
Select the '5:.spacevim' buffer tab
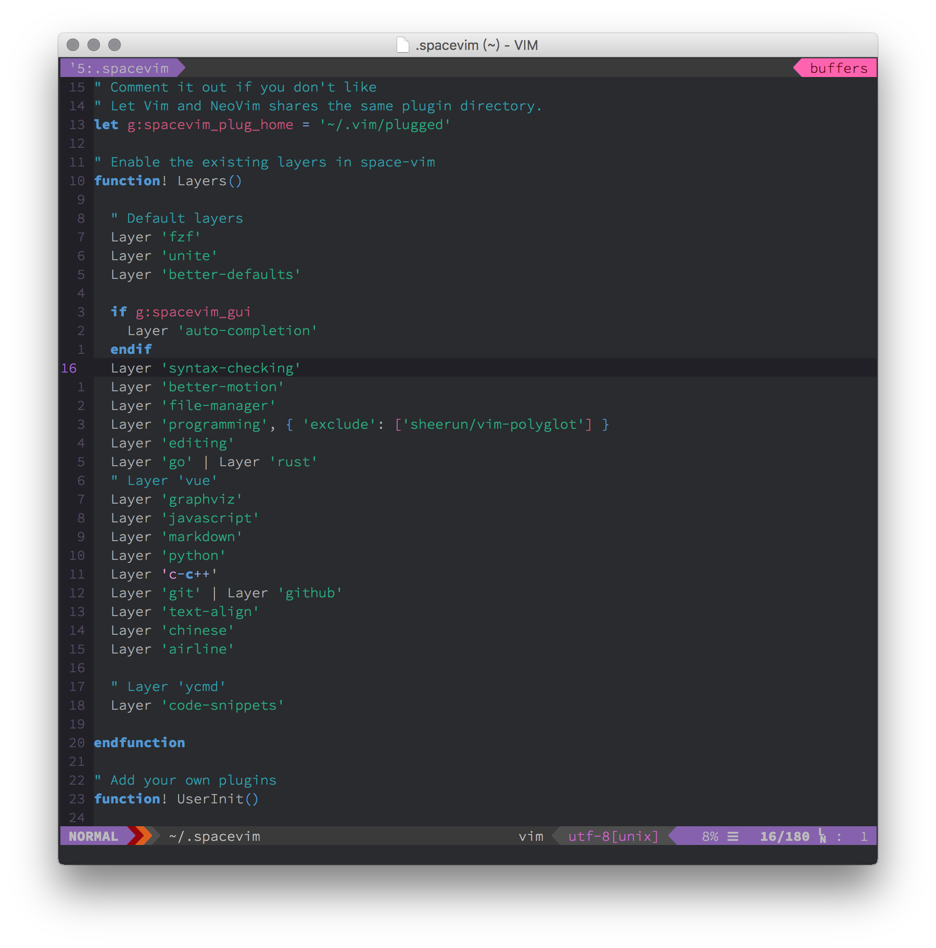coord(119,68)
